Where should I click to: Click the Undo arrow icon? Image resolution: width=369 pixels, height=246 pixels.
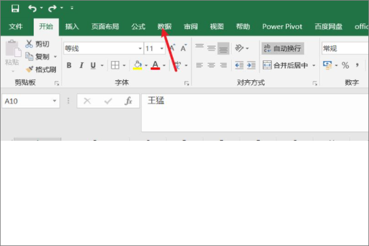pyautogui.click(x=32, y=9)
